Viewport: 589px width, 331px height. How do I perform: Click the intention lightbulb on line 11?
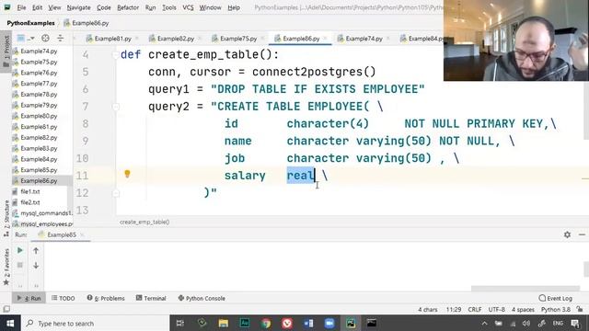[127, 174]
